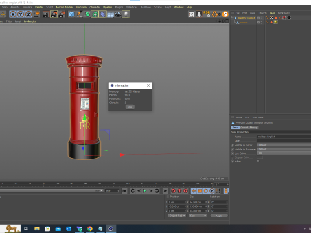Open the Character menu
311x233 pixels.
coord(95,7)
